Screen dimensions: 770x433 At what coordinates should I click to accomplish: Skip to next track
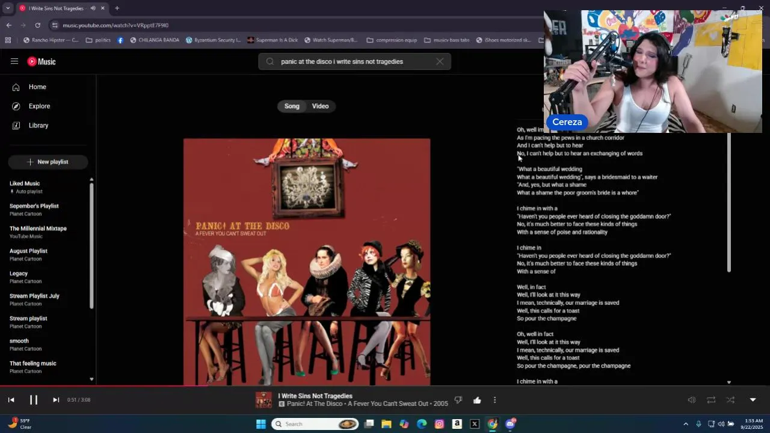(x=56, y=400)
